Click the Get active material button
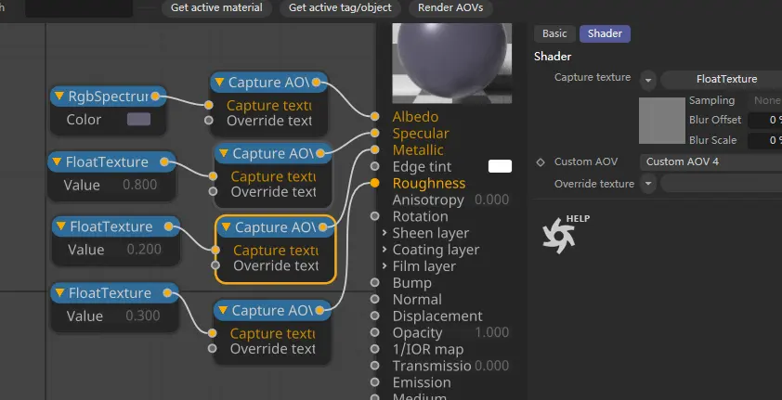The height and width of the screenshot is (400, 782). click(216, 7)
